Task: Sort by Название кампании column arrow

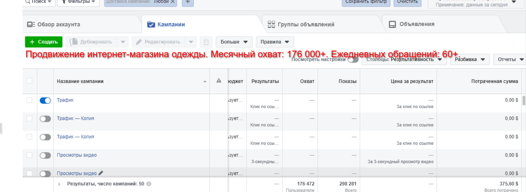Action: coord(205,82)
